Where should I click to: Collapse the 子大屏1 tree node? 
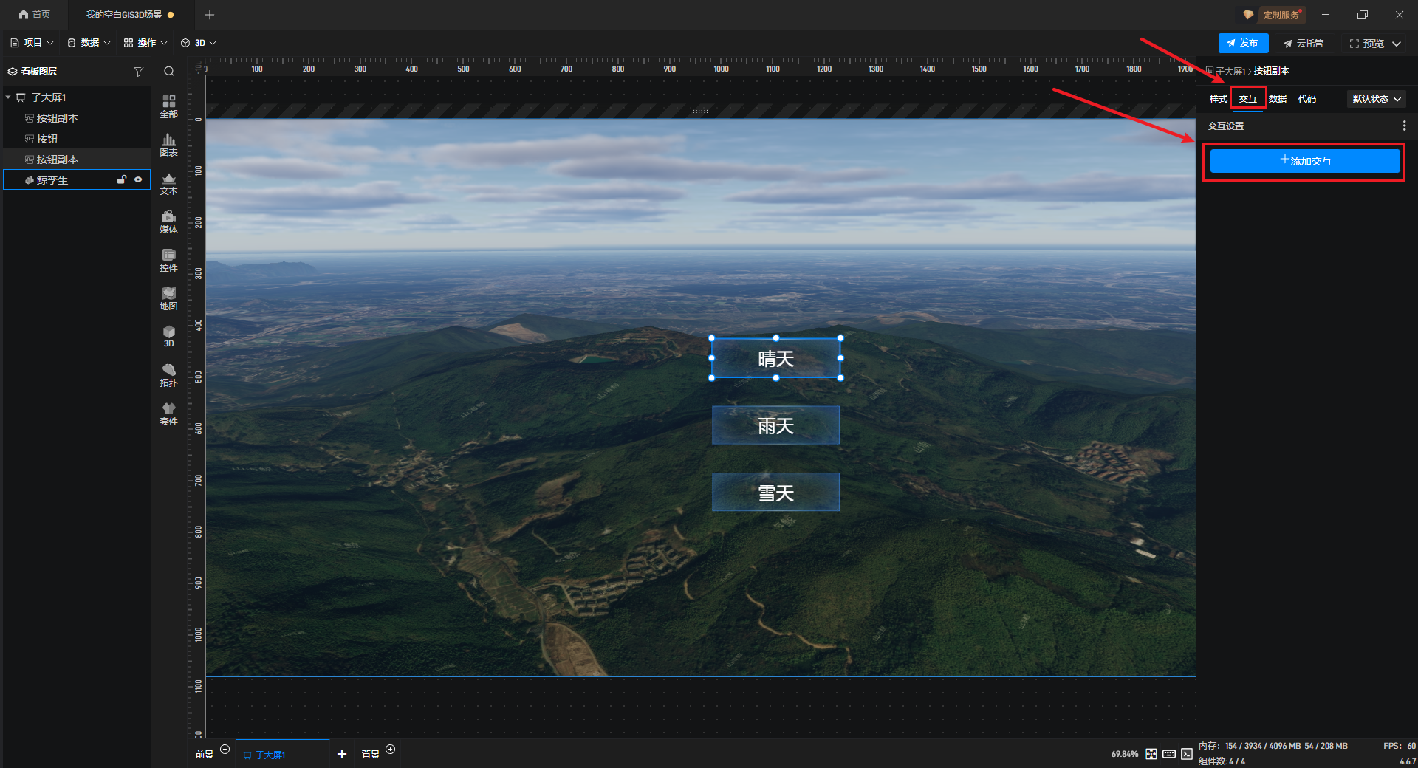tap(8, 97)
